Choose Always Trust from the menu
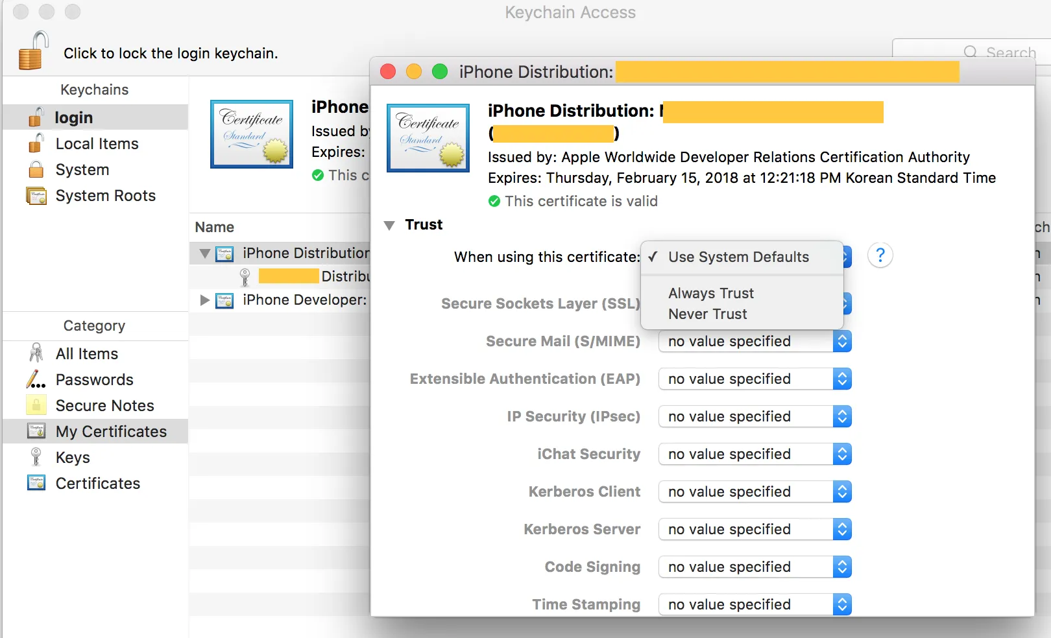 (711, 294)
